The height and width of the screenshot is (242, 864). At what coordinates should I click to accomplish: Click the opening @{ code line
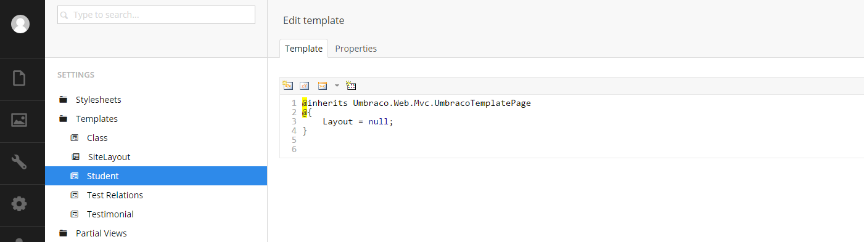(307, 112)
